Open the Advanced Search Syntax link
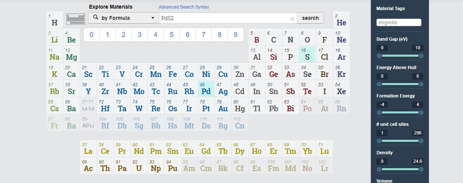463x183 pixels. pyautogui.click(x=184, y=7)
